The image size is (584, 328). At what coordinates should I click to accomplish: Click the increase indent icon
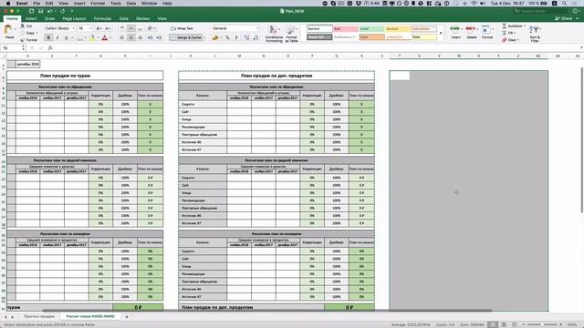coord(159,37)
